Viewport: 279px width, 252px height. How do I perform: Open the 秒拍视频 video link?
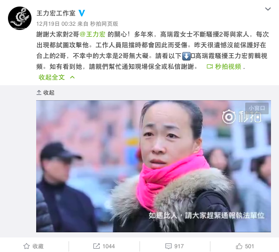click(228, 67)
